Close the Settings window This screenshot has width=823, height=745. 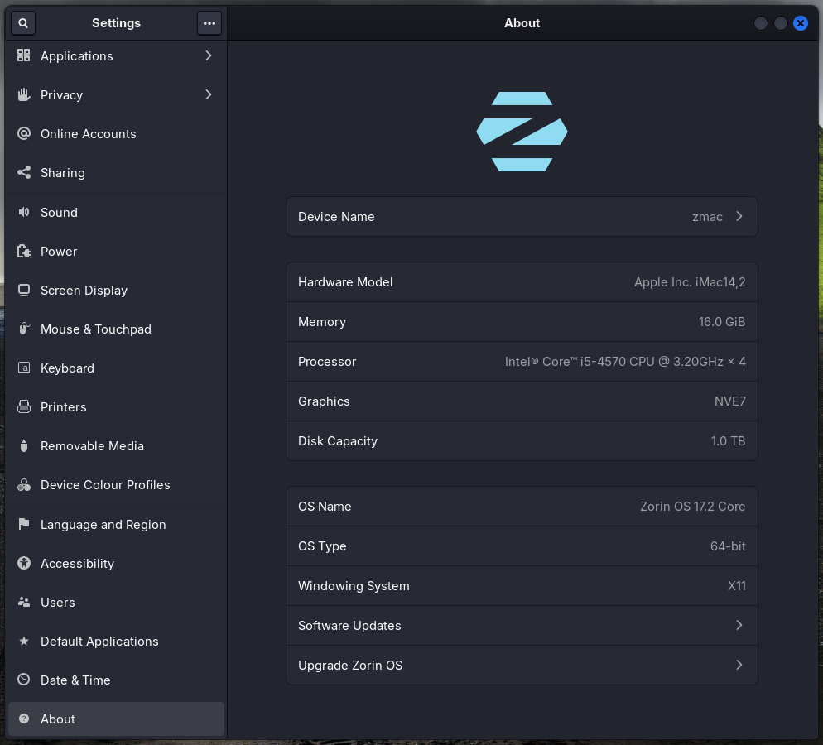801,23
